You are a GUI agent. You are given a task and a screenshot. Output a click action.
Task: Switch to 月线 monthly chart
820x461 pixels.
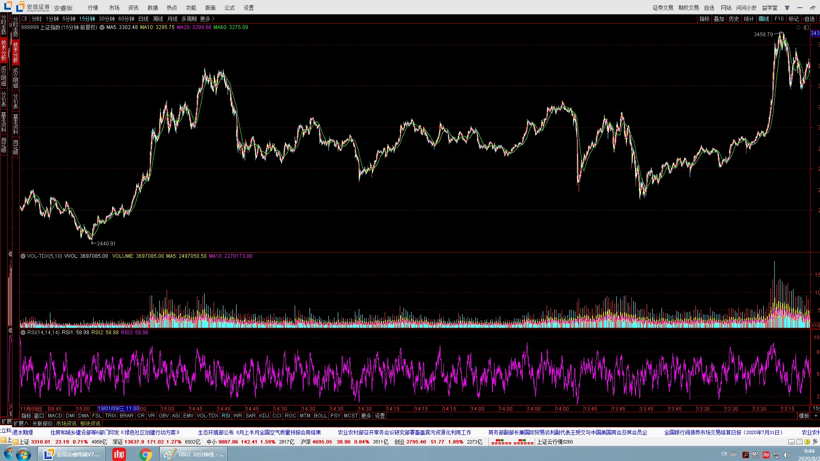pos(173,19)
